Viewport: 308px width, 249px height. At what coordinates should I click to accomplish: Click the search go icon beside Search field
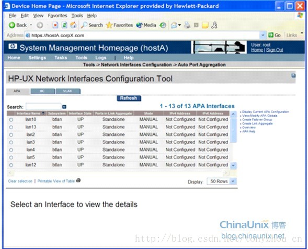[64, 107]
